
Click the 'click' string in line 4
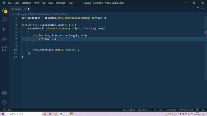(x=75, y=29)
